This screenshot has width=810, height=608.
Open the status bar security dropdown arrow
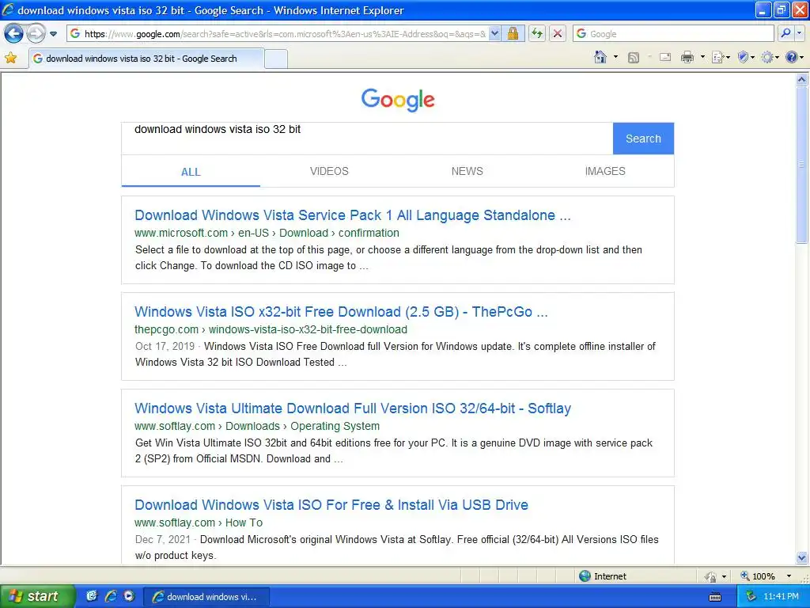[724, 576]
